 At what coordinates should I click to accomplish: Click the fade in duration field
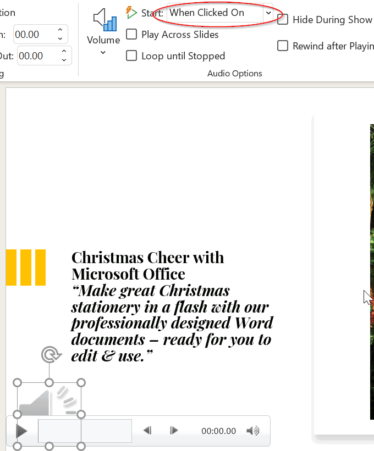click(x=33, y=34)
